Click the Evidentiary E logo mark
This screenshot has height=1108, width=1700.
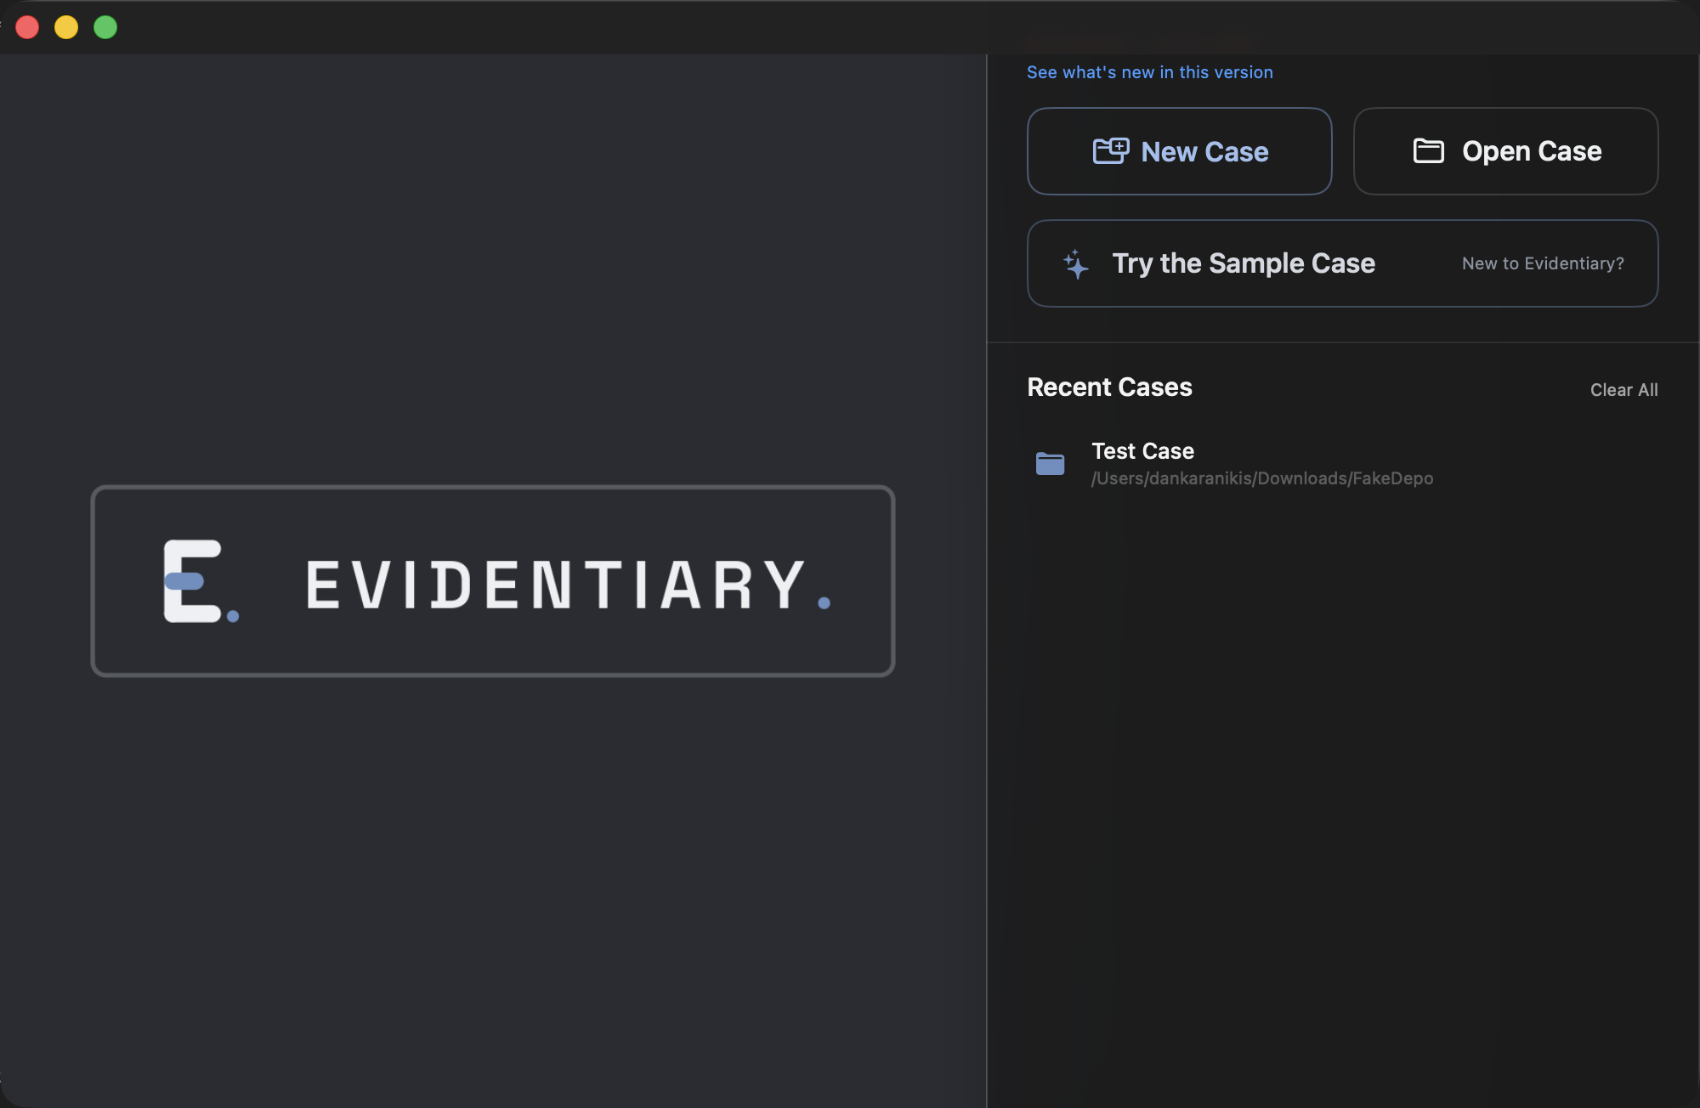(x=201, y=581)
